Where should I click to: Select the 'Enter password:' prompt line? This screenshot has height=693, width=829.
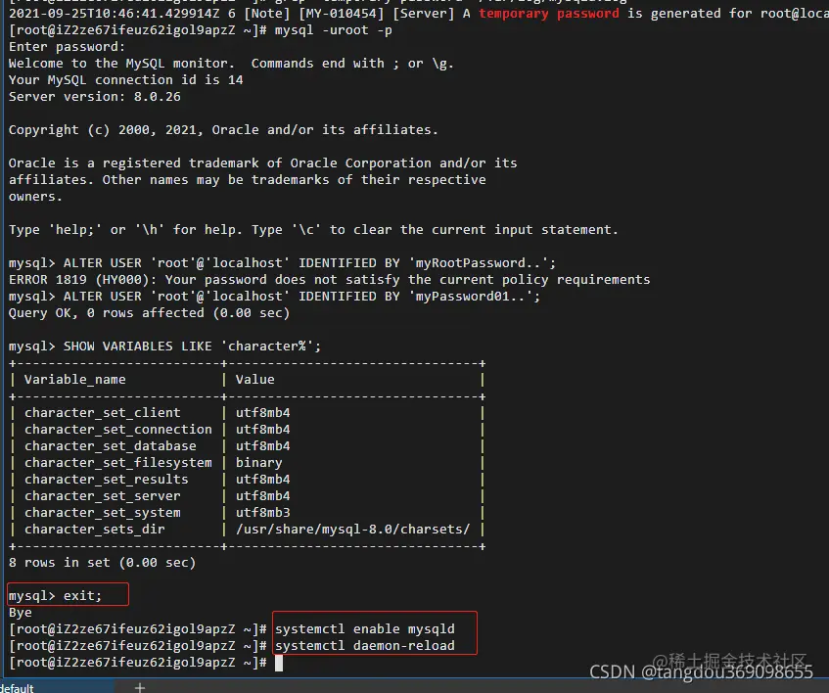67,47
